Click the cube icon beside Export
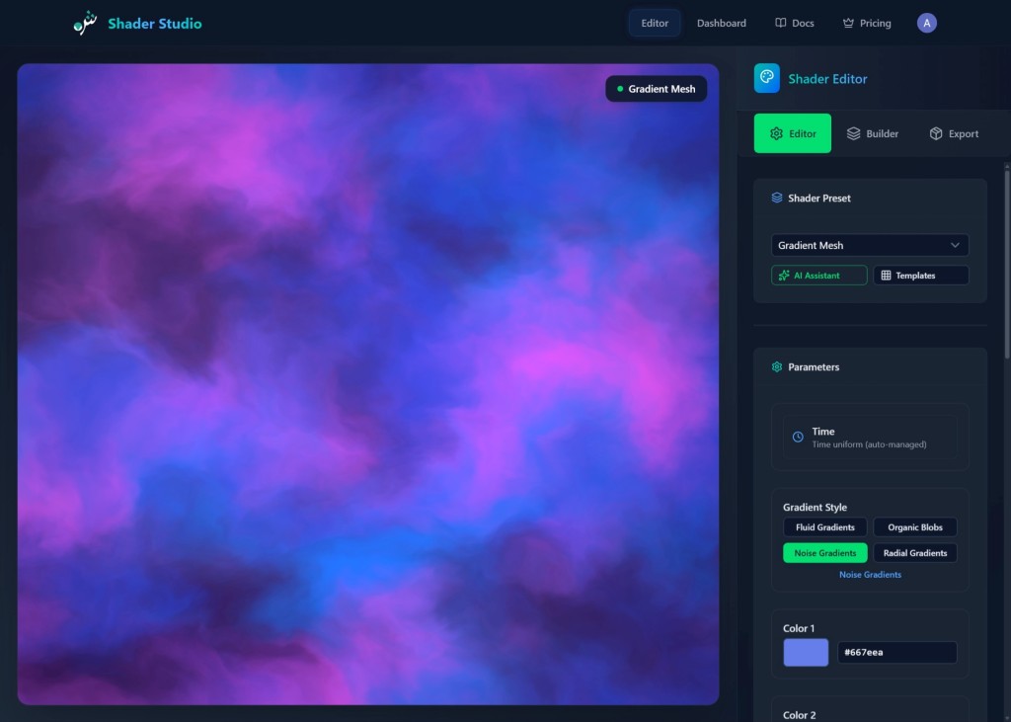The height and width of the screenshot is (722, 1011). pyautogui.click(x=934, y=133)
